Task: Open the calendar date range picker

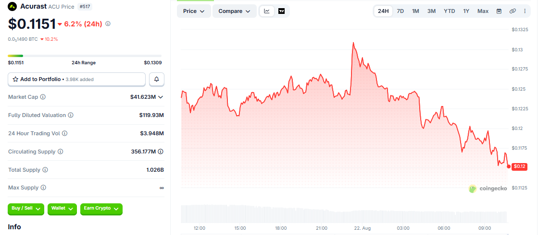Action: (x=499, y=11)
